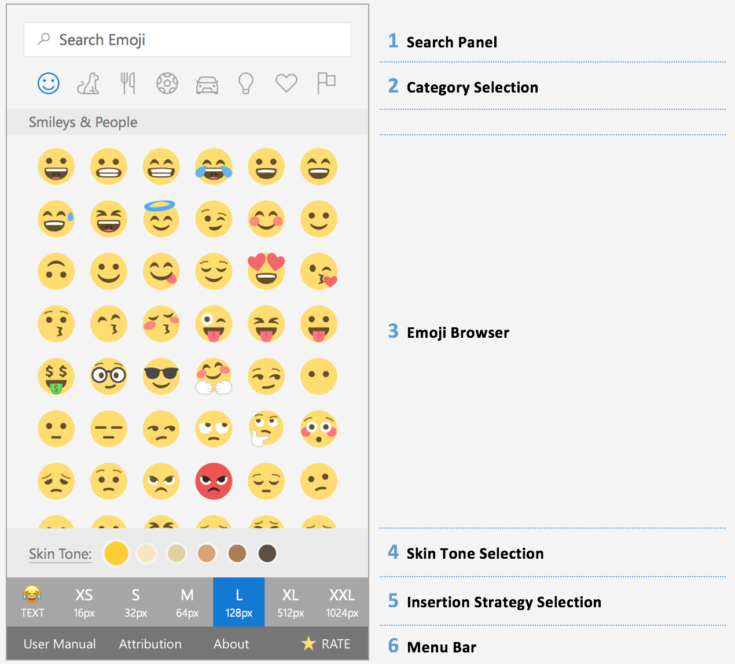Image resolution: width=735 pixels, height=664 pixels.
Task: Insert the face blowing a kiss emoji
Action: point(319,271)
